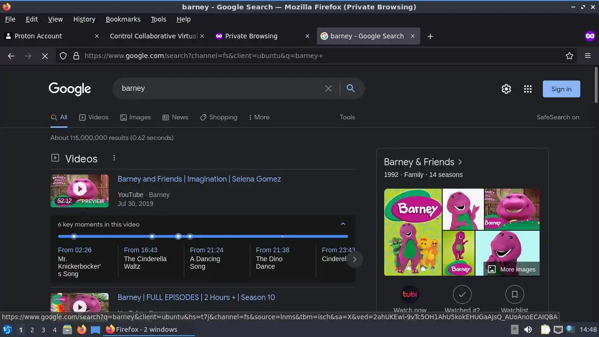The height and width of the screenshot is (337, 599).
Task: Close the Private Browsing tab
Action: (x=307, y=36)
